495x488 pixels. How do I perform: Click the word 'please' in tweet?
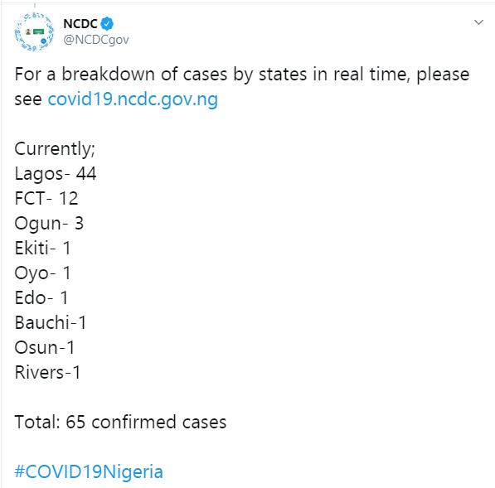[443, 75]
